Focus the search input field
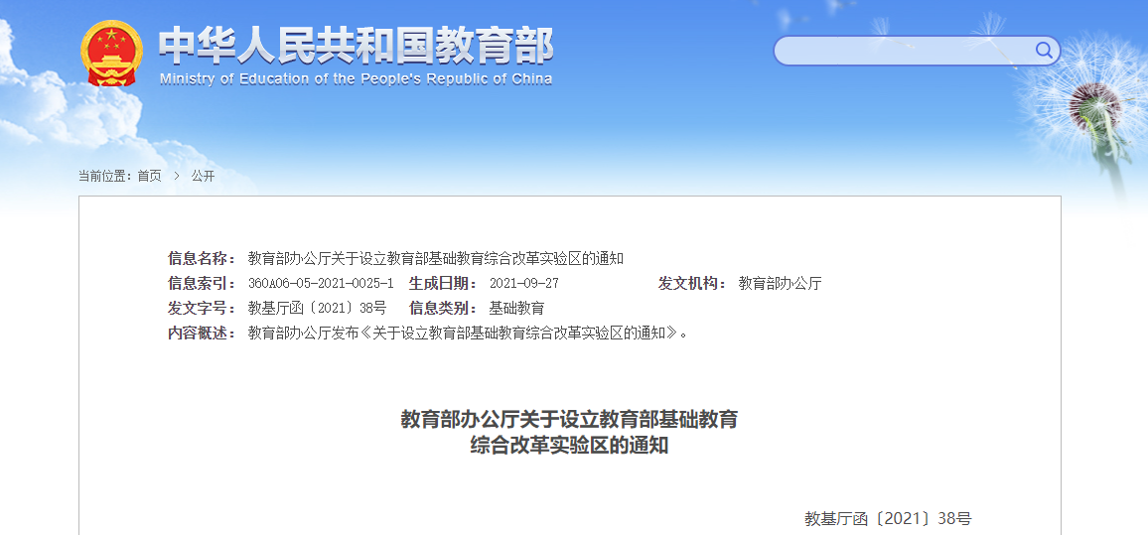The image size is (1148, 535). 917,51
